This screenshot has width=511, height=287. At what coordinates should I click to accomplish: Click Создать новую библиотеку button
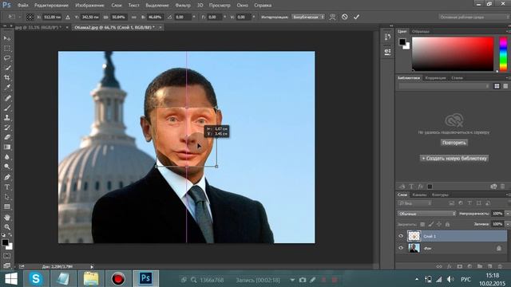click(454, 159)
